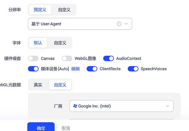Click the Windows icon in vendor field

tap(75, 106)
